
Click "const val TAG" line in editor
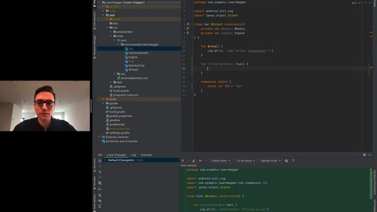click(225, 86)
